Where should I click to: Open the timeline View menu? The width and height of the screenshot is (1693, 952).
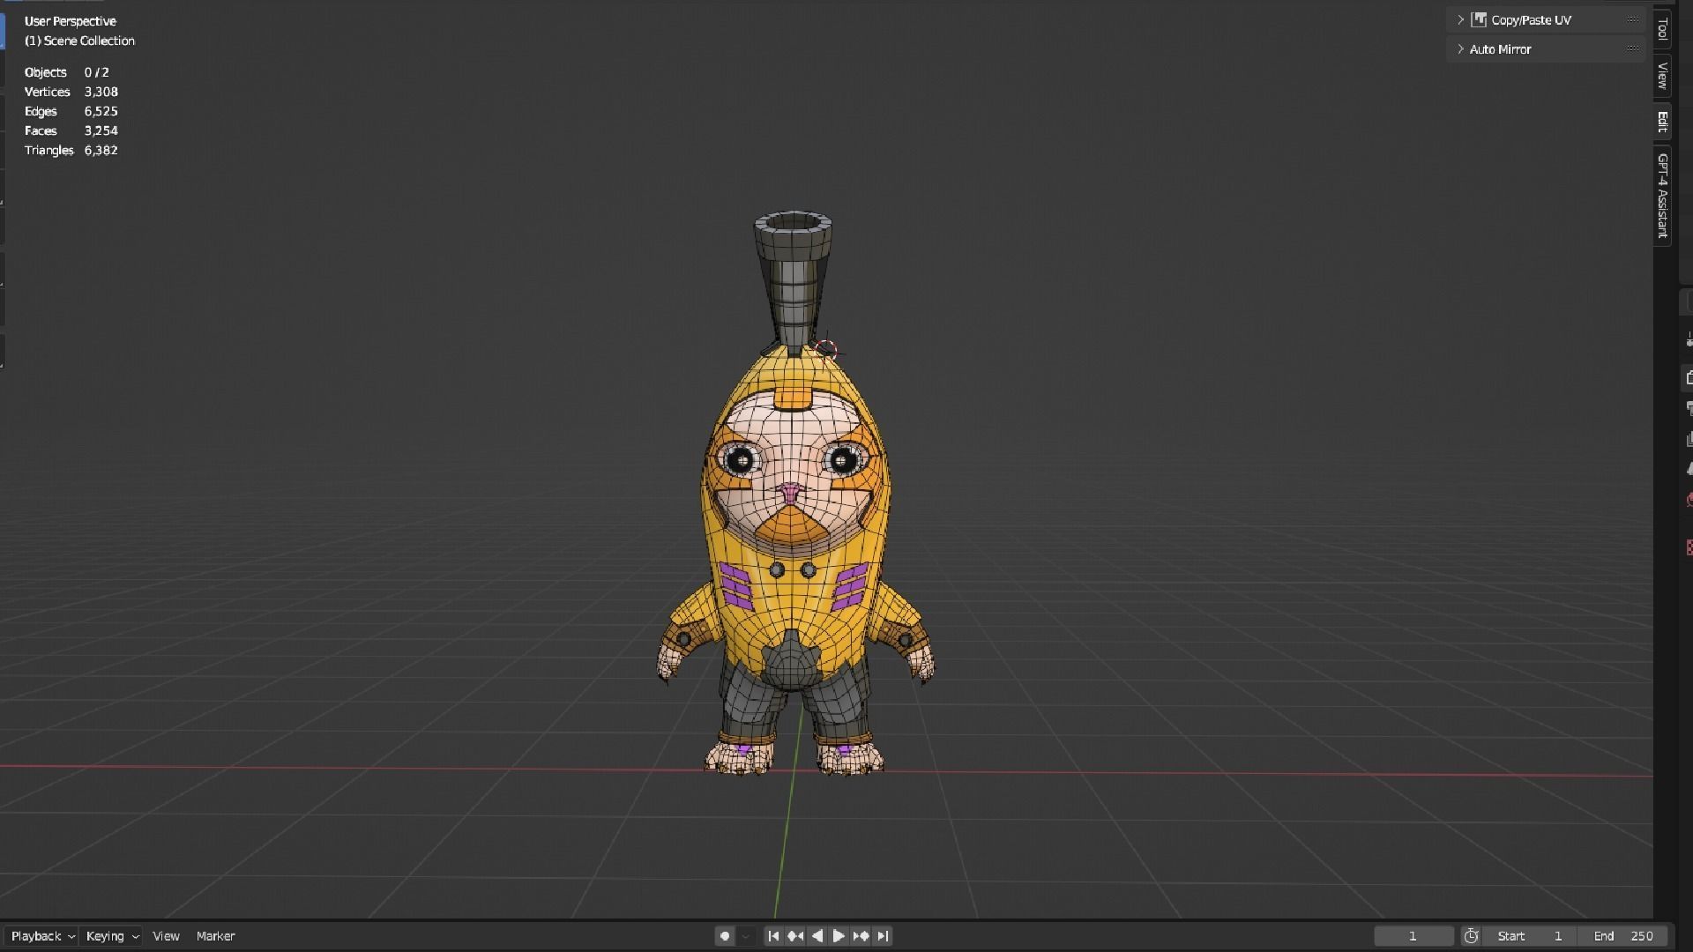(166, 936)
